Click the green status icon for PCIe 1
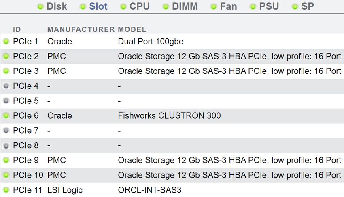344x197 pixels. [6, 41]
